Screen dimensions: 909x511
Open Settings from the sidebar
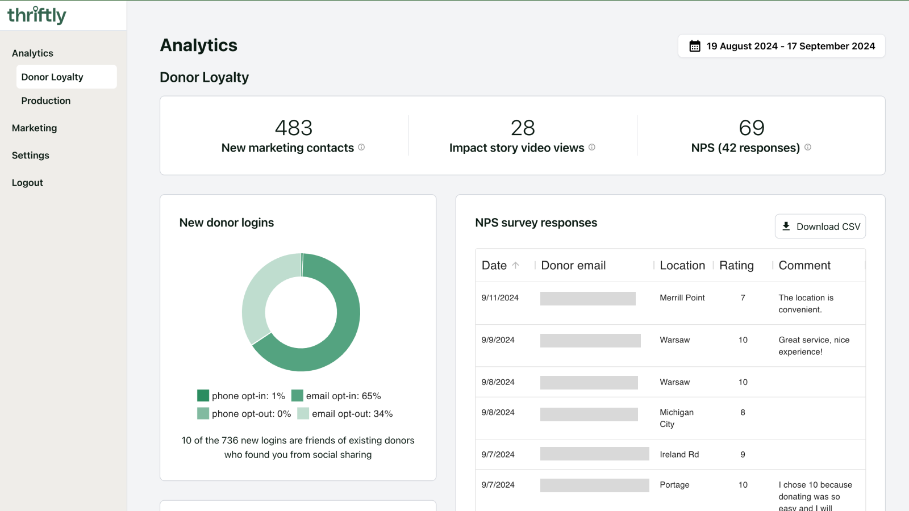[x=31, y=155]
